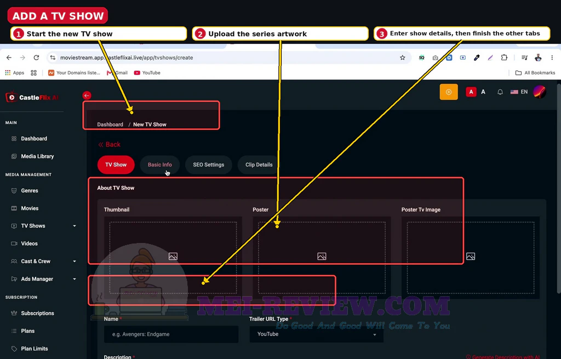Expand the Ads Manager submenu arrow
561x359 pixels.
click(x=75, y=279)
